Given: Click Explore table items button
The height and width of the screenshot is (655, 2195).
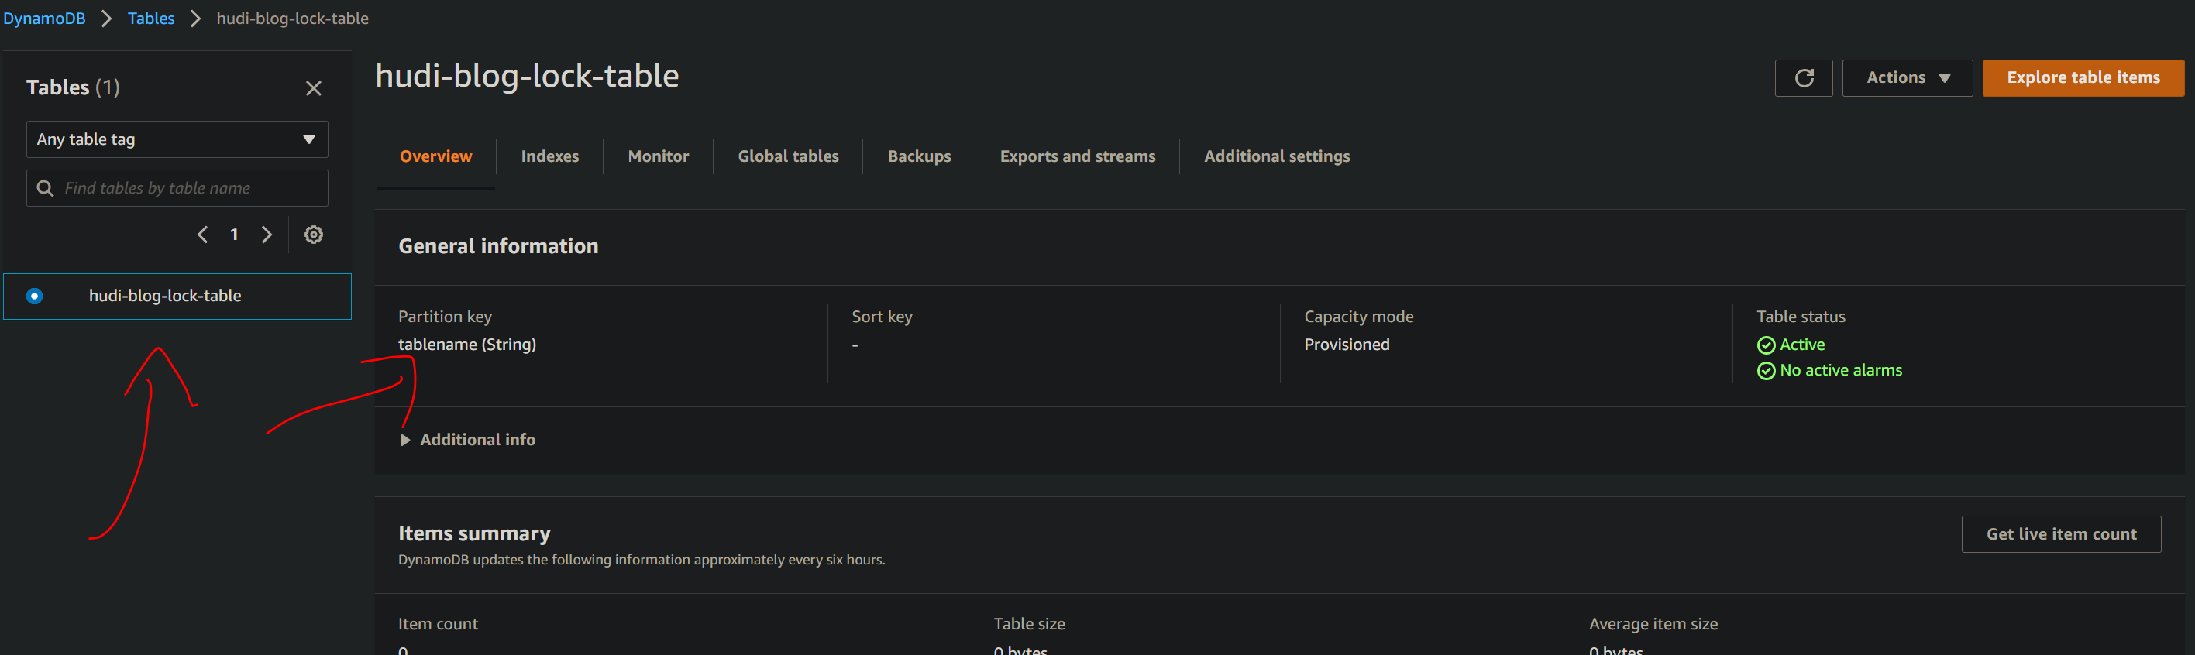Looking at the screenshot, I should point(2083,77).
